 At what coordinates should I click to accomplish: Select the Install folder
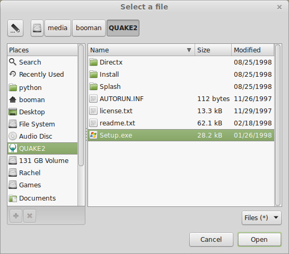(x=181, y=74)
